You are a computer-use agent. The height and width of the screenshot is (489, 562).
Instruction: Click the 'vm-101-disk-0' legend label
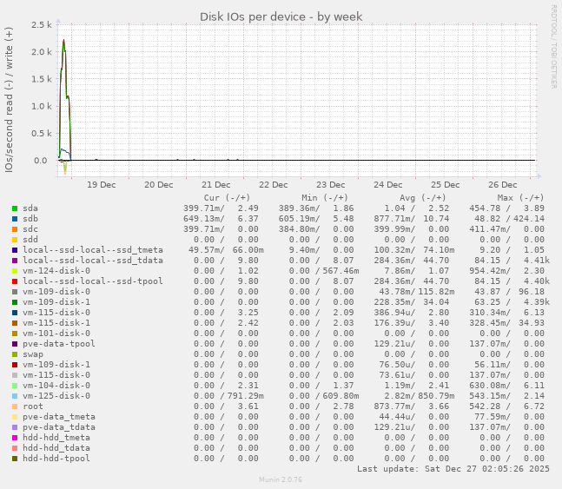click(56, 333)
